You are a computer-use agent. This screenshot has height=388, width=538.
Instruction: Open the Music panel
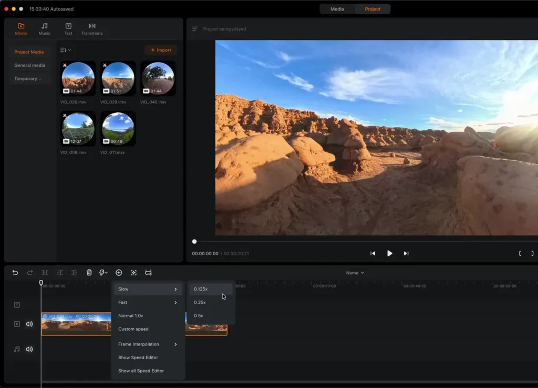coord(45,29)
